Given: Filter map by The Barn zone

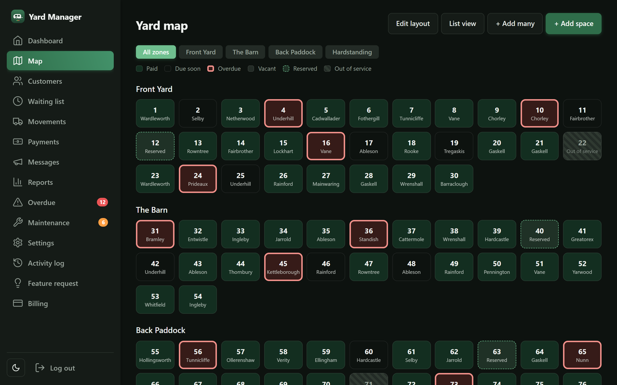Looking at the screenshot, I should 245,52.
